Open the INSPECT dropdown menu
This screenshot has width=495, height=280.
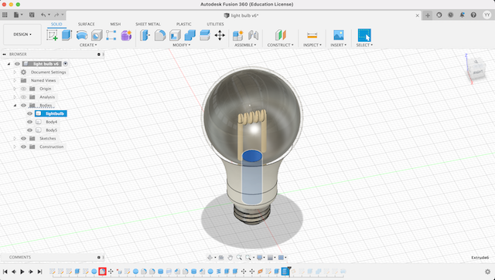pos(312,45)
